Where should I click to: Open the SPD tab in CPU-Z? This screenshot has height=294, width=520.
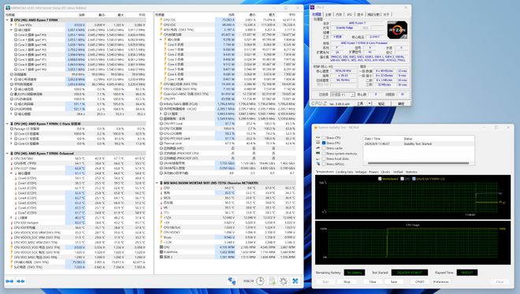pyautogui.click(x=349, y=15)
